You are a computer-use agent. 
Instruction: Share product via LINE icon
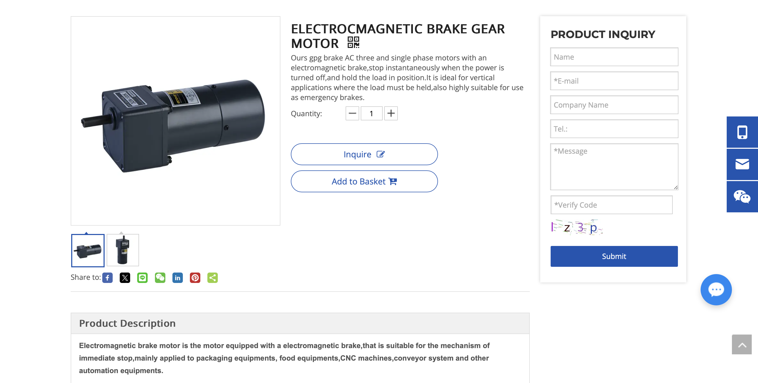(142, 278)
